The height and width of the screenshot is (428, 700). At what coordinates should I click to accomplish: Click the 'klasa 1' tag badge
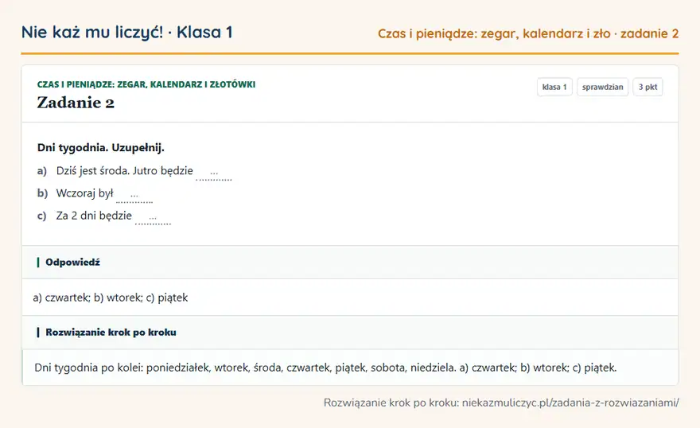point(554,87)
